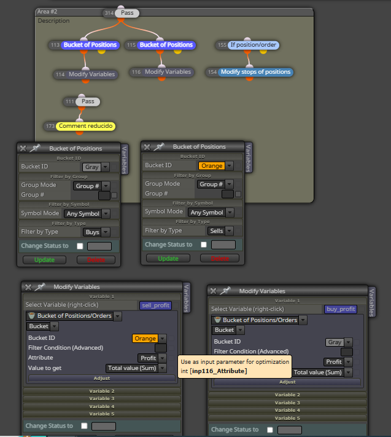
Task: Click Update in Gray bucket panel
Action: 44,260
